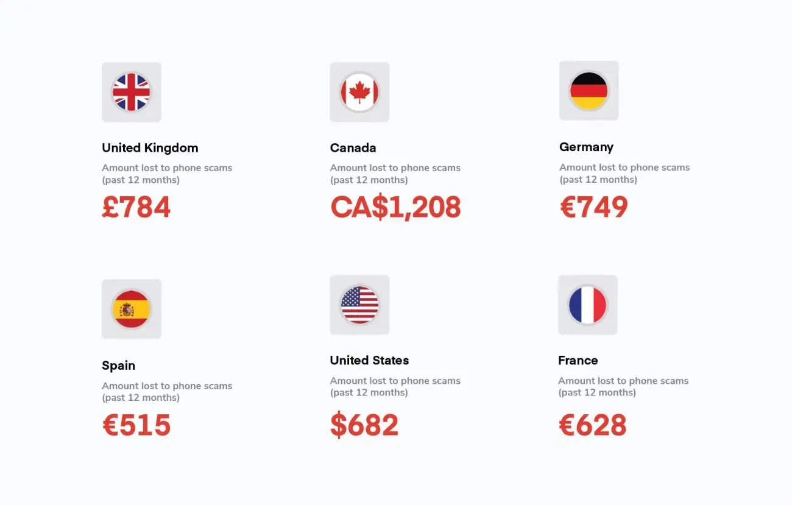Click the United States flag icon
This screenshot has height=505, width=792.
(359, 305)
